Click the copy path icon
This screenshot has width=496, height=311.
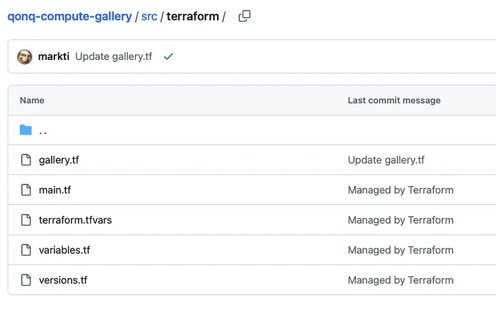(245, 17)
